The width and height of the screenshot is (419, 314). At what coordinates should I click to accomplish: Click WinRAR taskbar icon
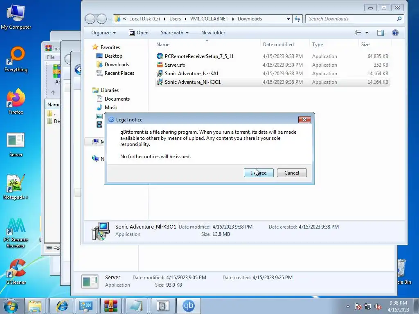pos(110,306)
